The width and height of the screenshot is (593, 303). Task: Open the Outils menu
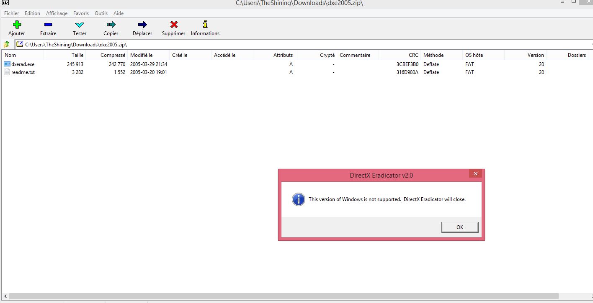pos(101,13)
